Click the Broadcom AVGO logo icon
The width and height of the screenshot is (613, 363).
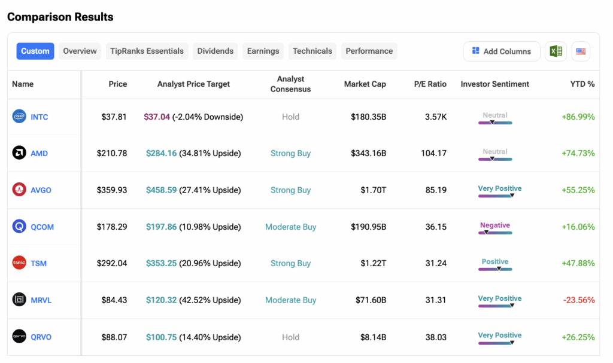coord(19,190)
